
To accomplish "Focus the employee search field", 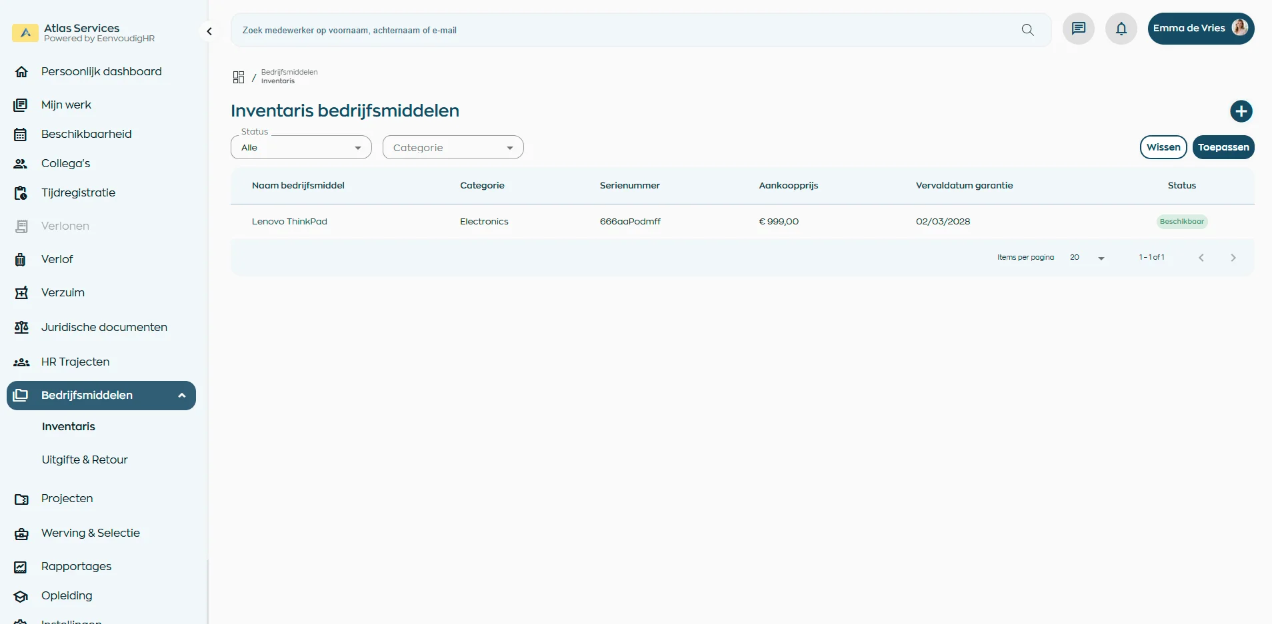I will point(627,30).
